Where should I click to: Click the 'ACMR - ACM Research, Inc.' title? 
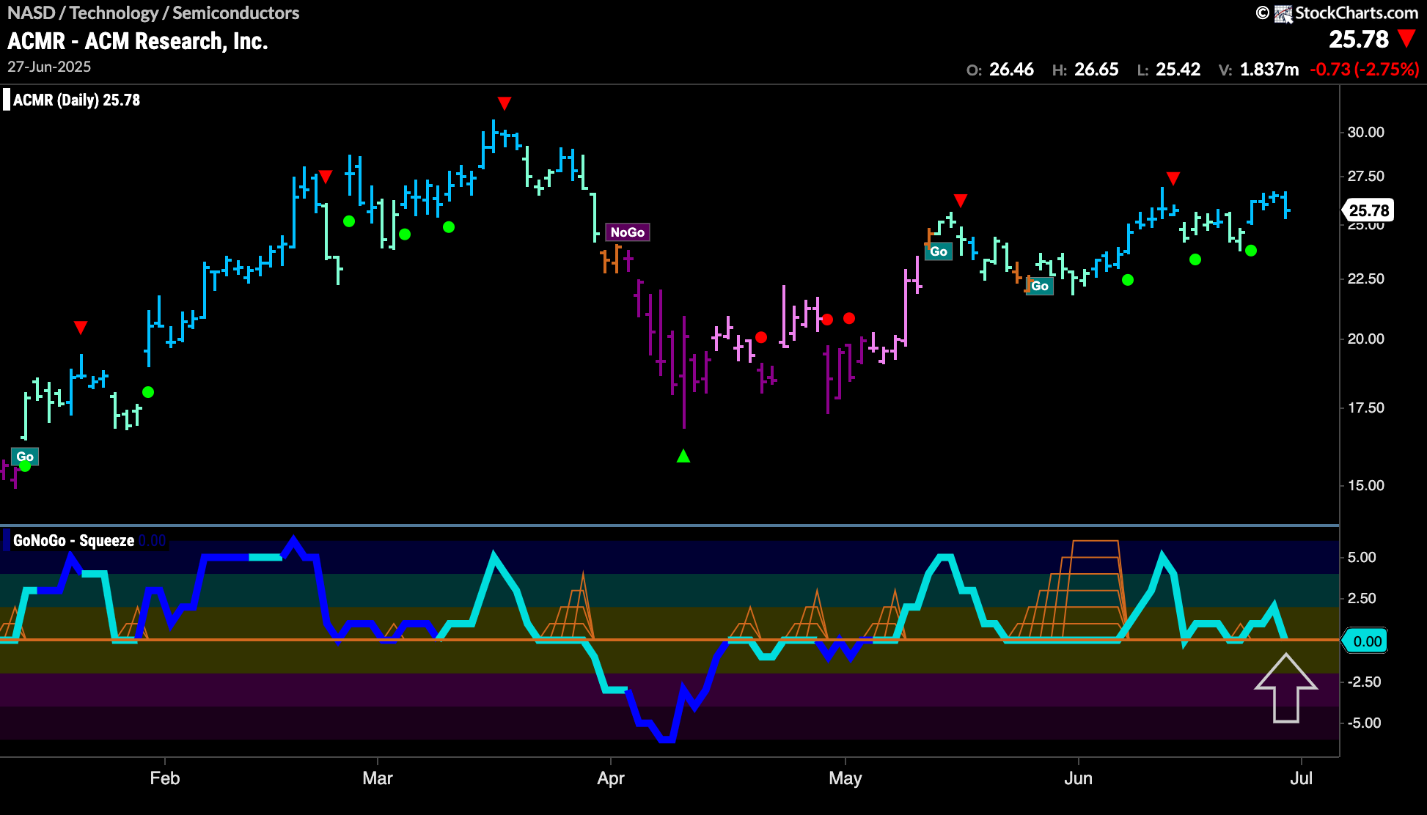[138, 41]
